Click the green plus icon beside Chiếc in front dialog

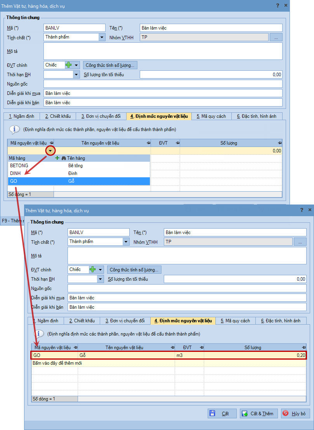coord(92,269)
